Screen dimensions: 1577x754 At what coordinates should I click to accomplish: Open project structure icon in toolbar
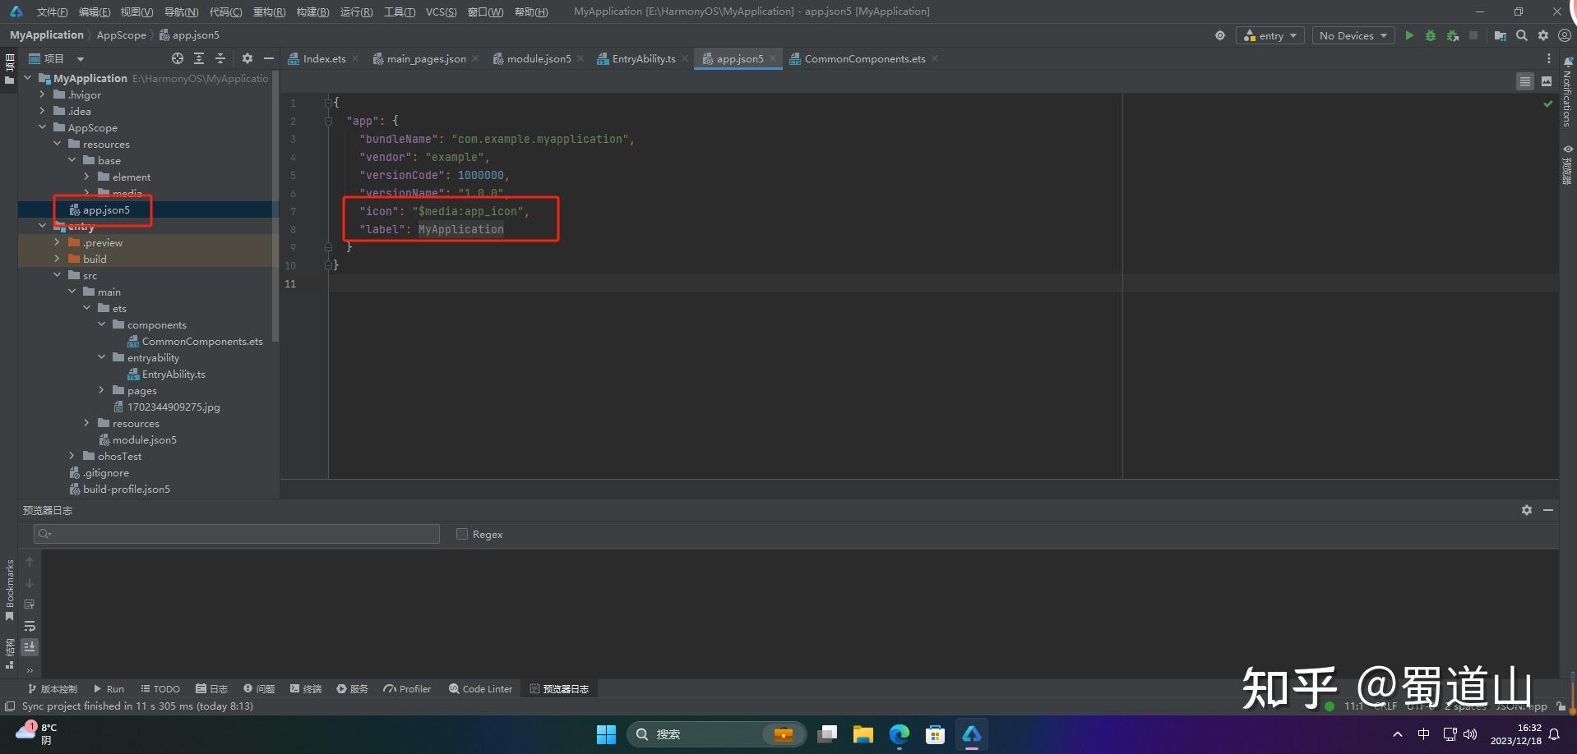coord(1501,35)
